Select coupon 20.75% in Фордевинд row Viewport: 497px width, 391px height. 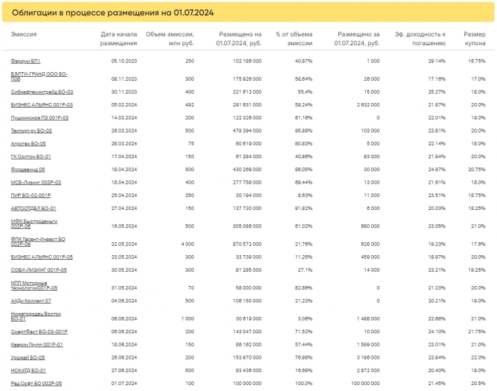point(477,170)
